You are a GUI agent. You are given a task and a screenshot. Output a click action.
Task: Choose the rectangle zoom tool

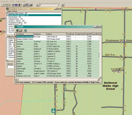[9, 5]
